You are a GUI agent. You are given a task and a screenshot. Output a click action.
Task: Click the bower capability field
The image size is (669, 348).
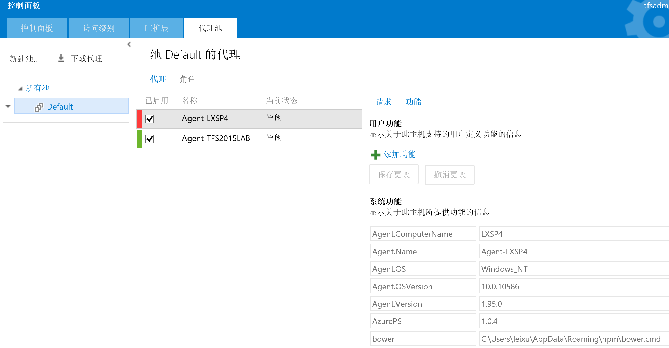(x=423, y=339)
